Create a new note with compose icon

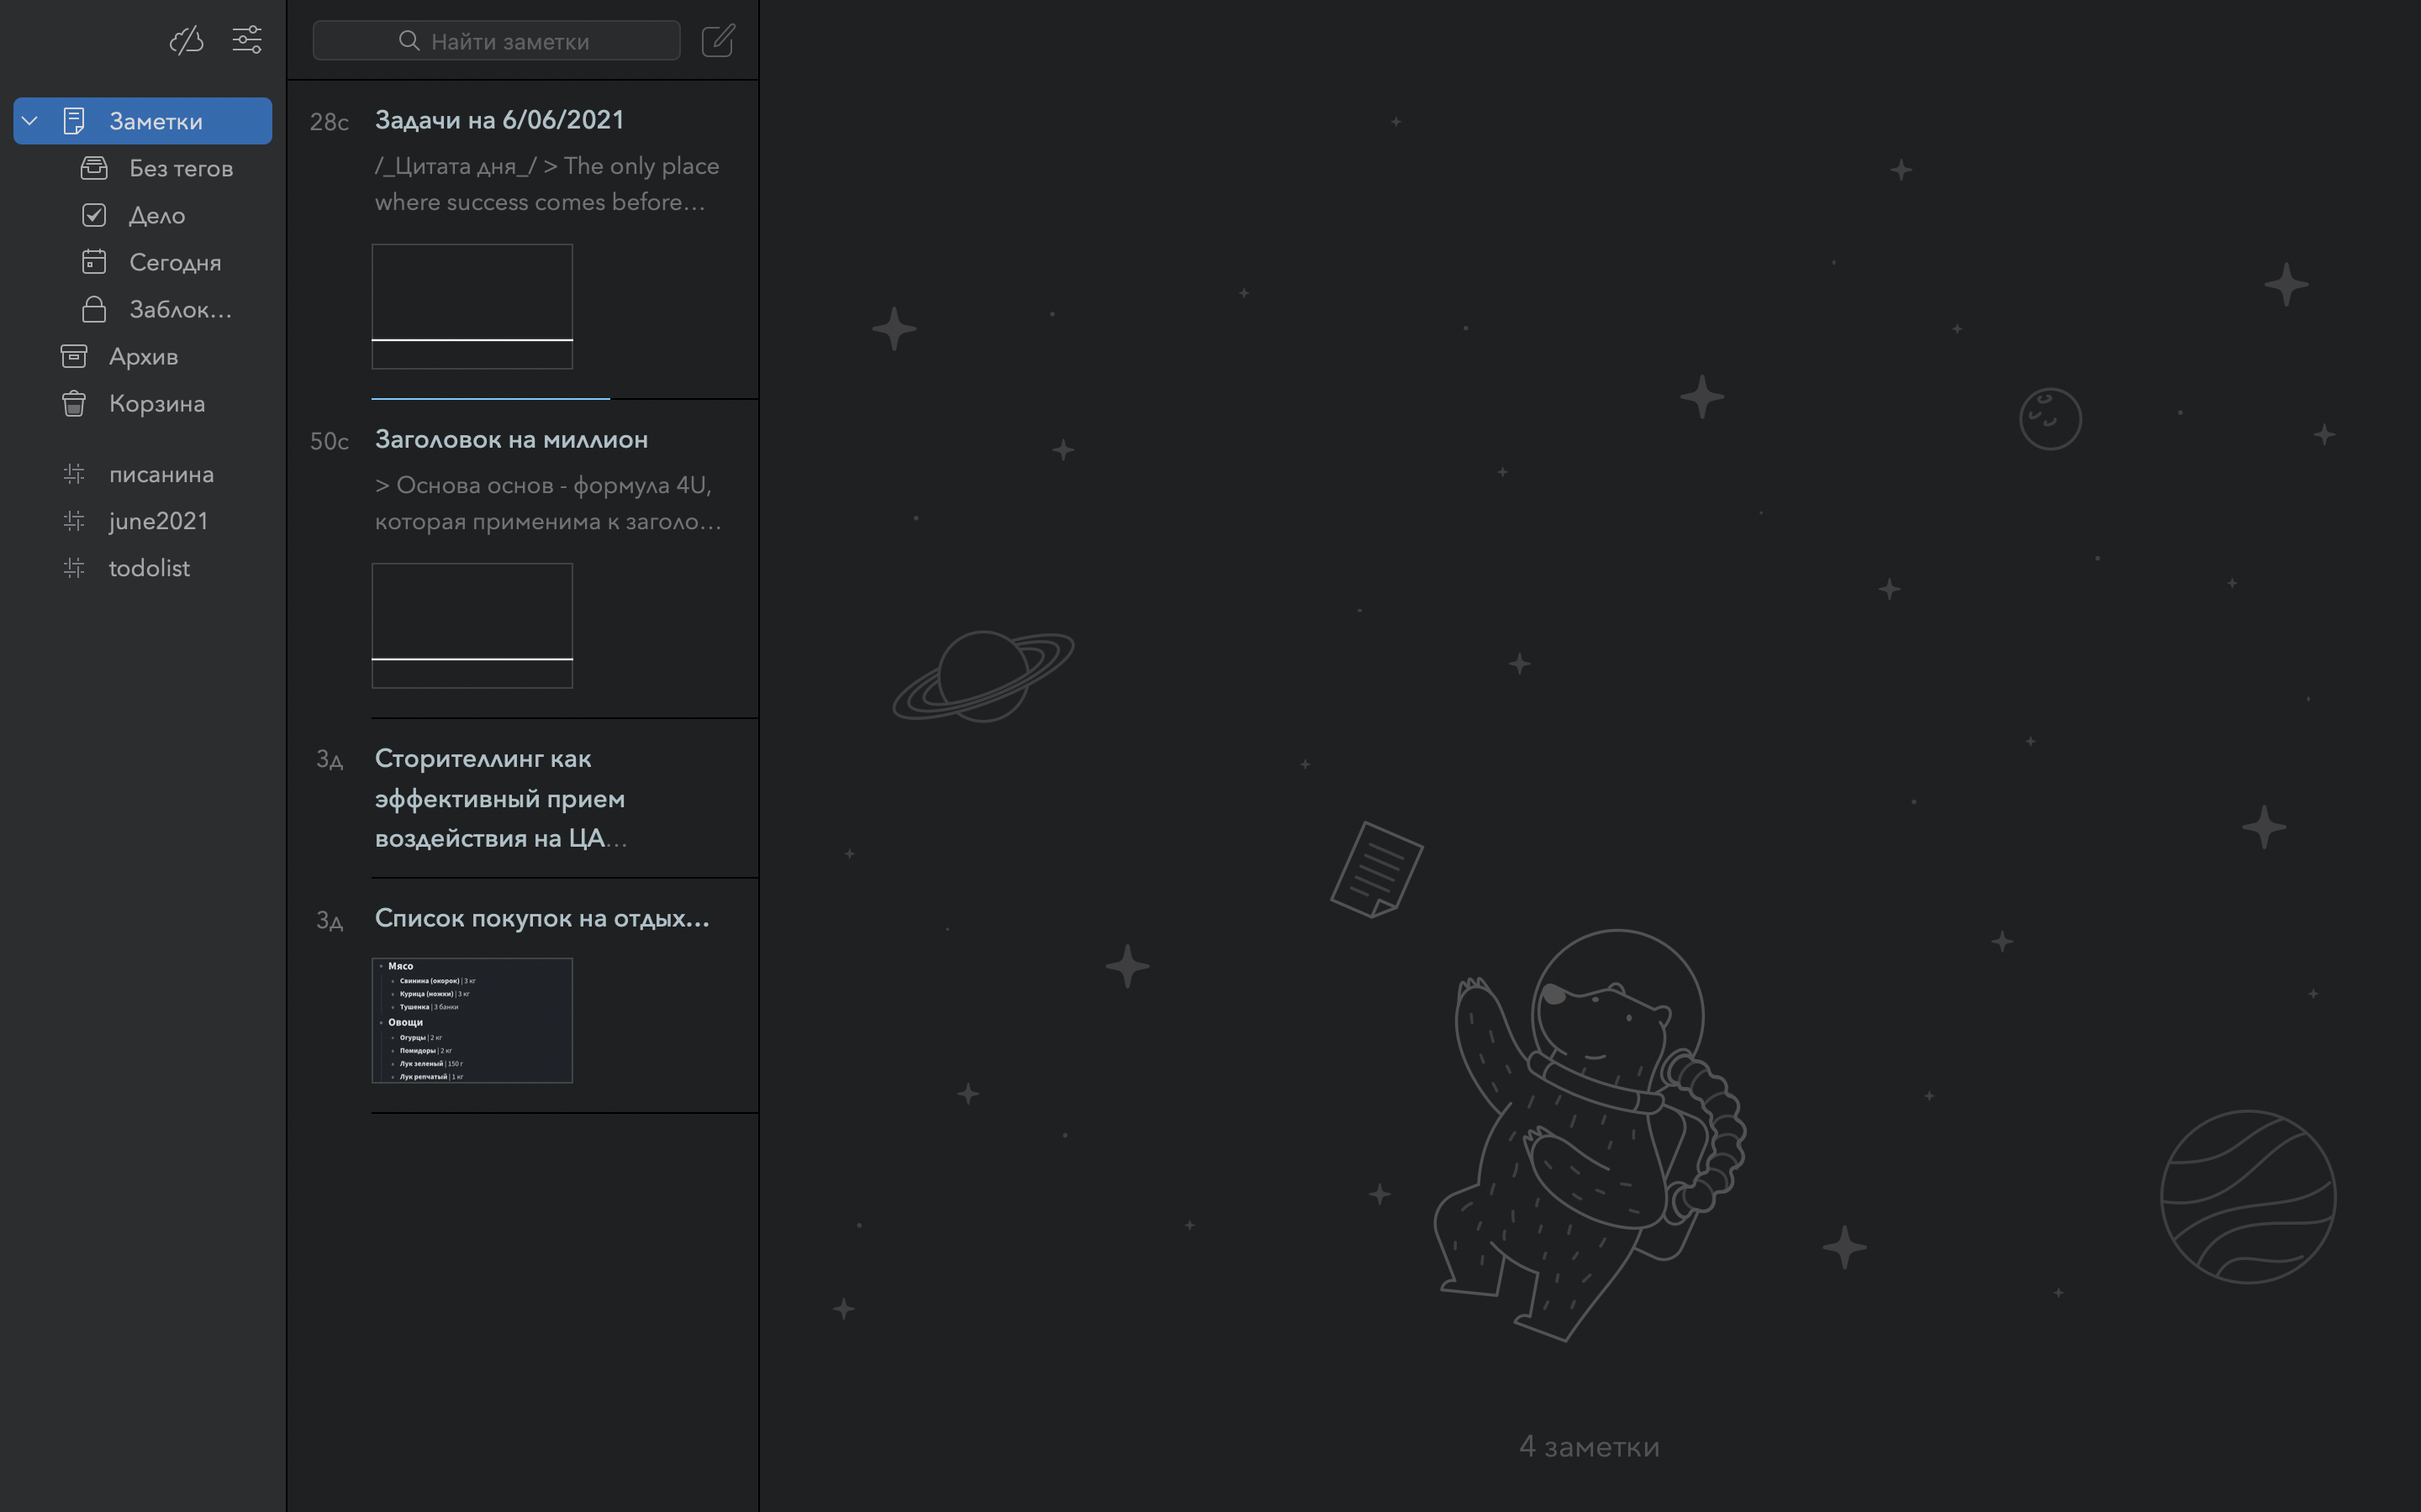click(718, 41)
